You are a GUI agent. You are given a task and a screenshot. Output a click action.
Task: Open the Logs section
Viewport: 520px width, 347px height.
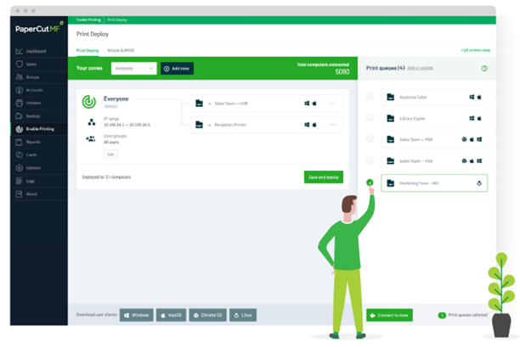(x=30, y=181)
